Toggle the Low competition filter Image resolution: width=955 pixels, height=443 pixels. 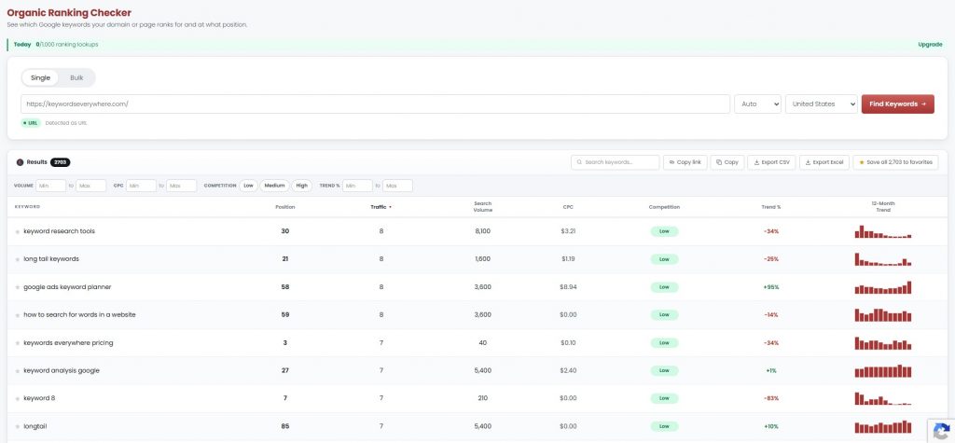(x=248, y=186)
